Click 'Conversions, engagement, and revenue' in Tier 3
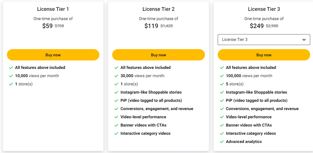Viewport: 313px width, 153px height. tap(262, 109)
